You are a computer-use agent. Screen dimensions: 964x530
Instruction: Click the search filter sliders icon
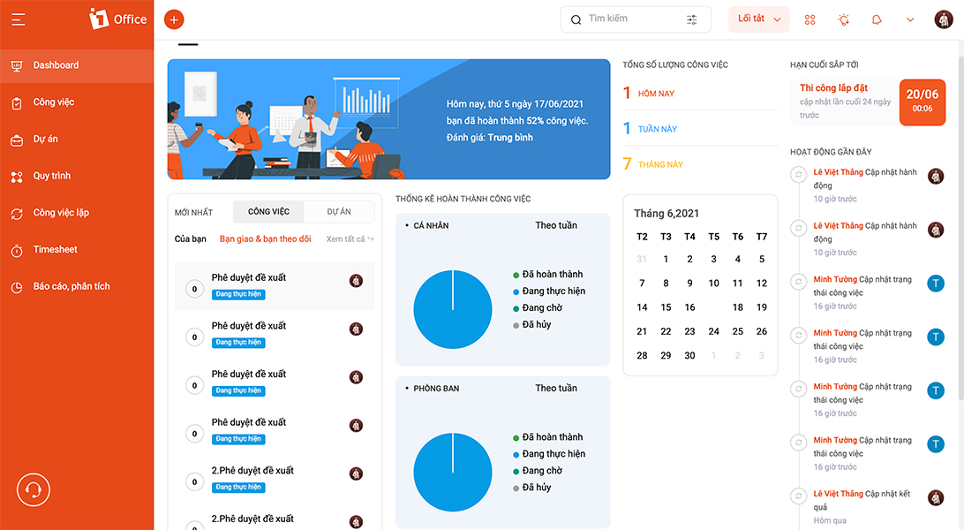(691, 19)
